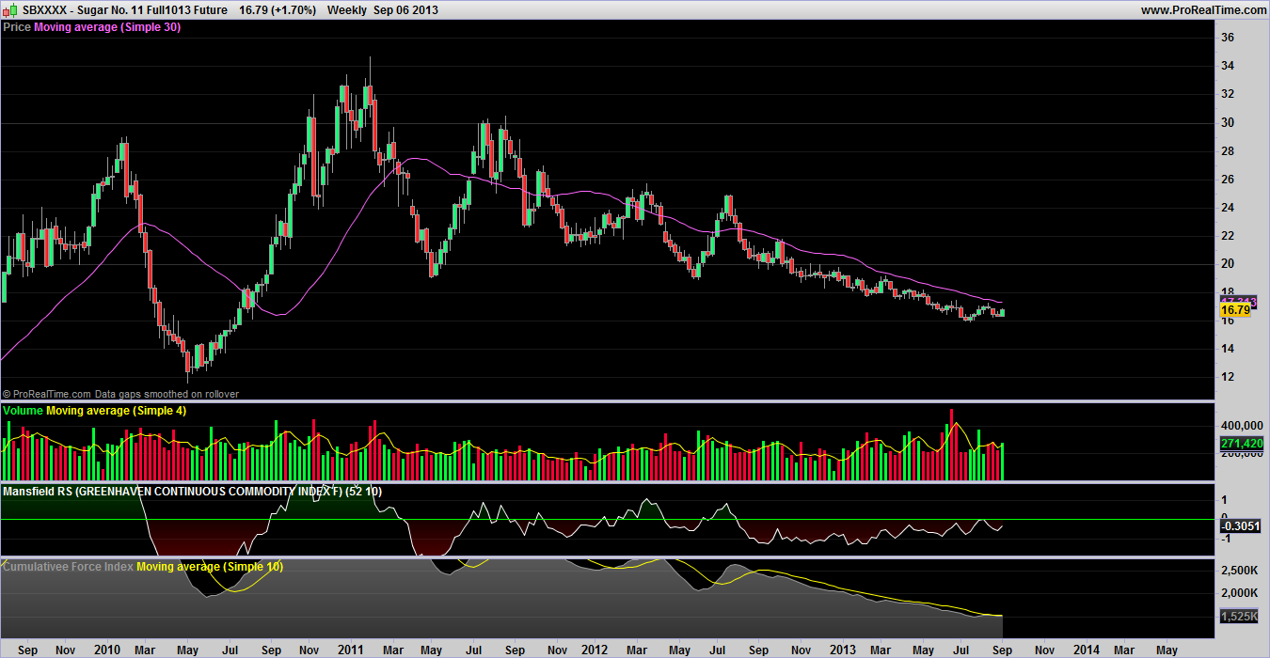Select the Price panel label
Screen dimensions: 1270x658
click(x=17, y=27)
